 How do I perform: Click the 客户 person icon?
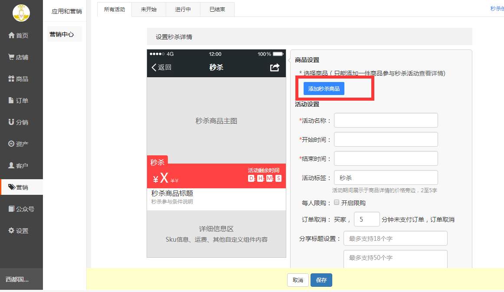pos(11,166)
